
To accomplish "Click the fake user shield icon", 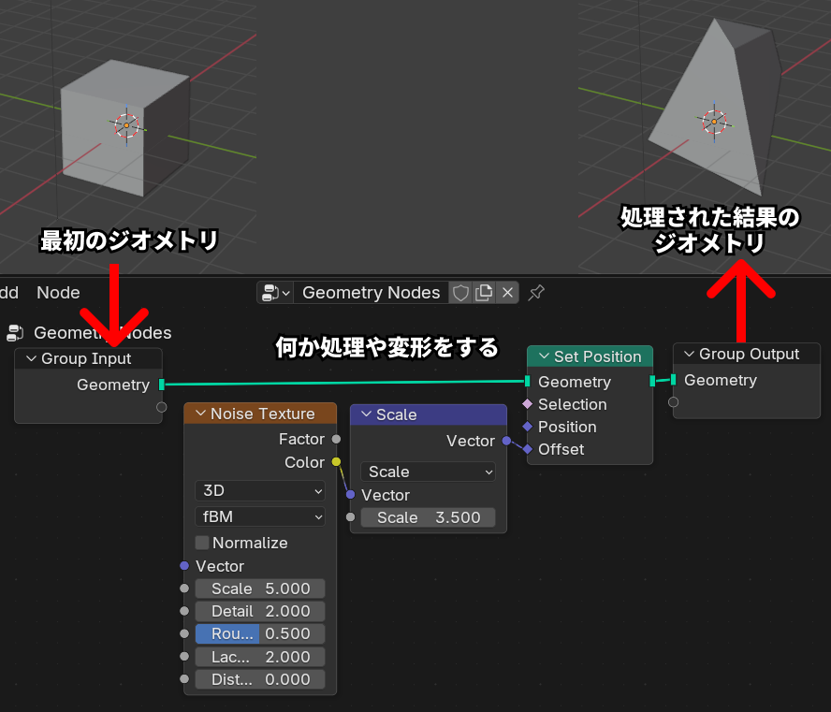I will [460, 293].
